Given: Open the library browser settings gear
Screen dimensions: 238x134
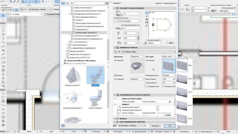Looking at the screenshot, I should 107,3.
